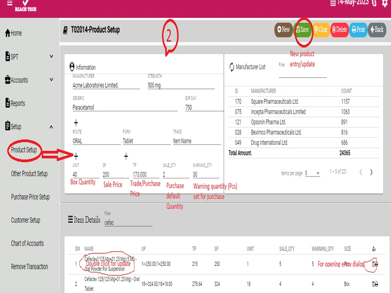Click the Manufacturer List filter field

pos(303,73)
